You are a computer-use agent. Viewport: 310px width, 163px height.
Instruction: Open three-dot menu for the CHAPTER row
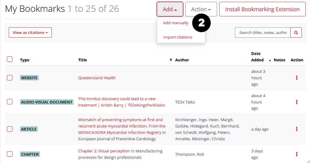(297, 154)
